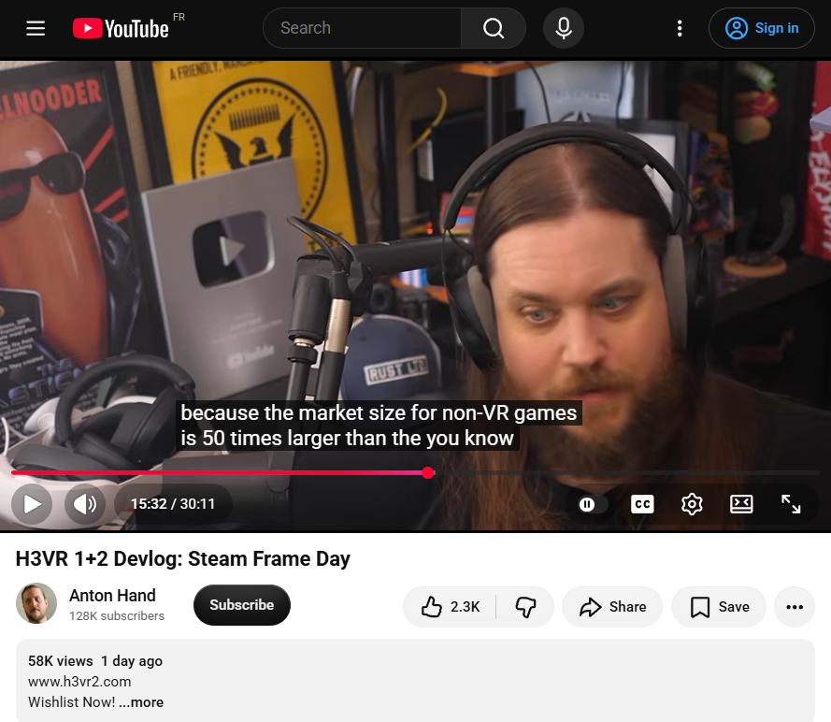831x722 pixels.
Task: Subscribe to Anton Hand channel
Action: pyautogui.click(x=242, y=605)
